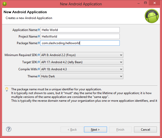
Task: Click the Eclipse icon in title bar
Action: pyautogui.click(x=5, y=4)
